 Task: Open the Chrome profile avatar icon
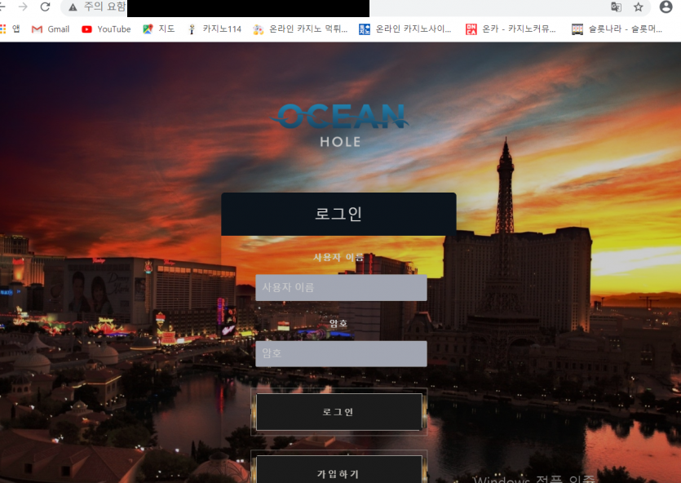click(666, 7)
